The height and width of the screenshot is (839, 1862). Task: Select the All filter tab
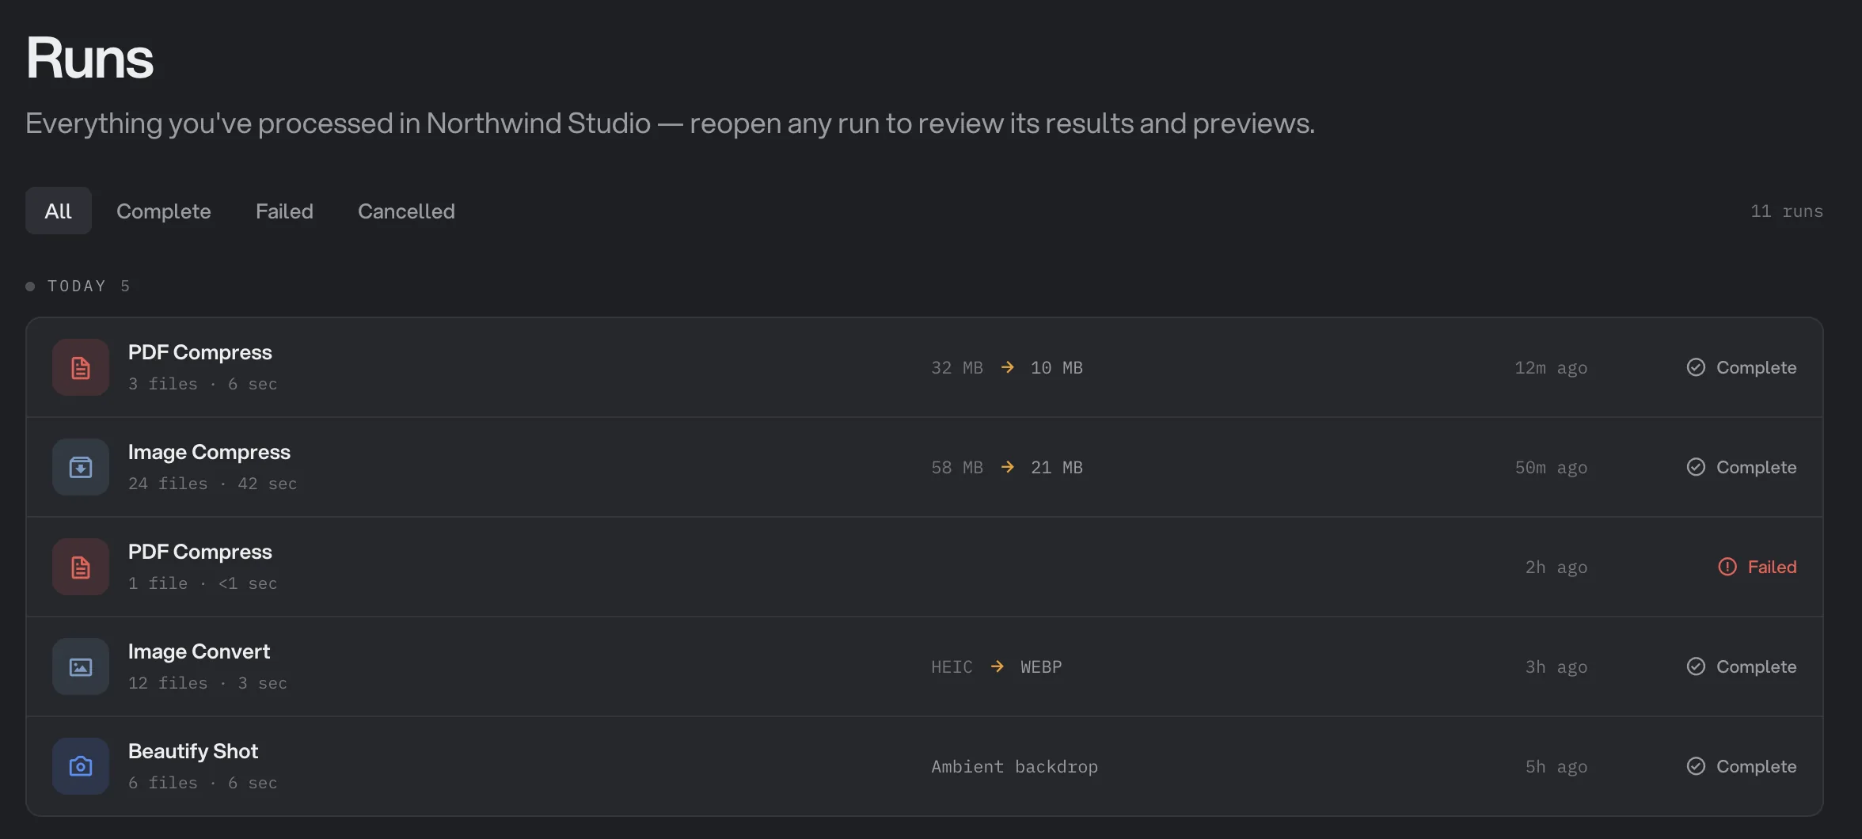59,211
